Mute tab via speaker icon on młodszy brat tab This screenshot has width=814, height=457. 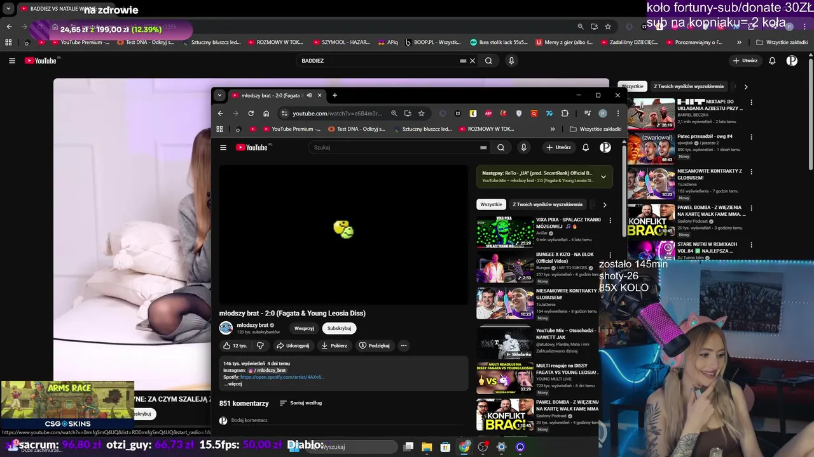(309, 95)
